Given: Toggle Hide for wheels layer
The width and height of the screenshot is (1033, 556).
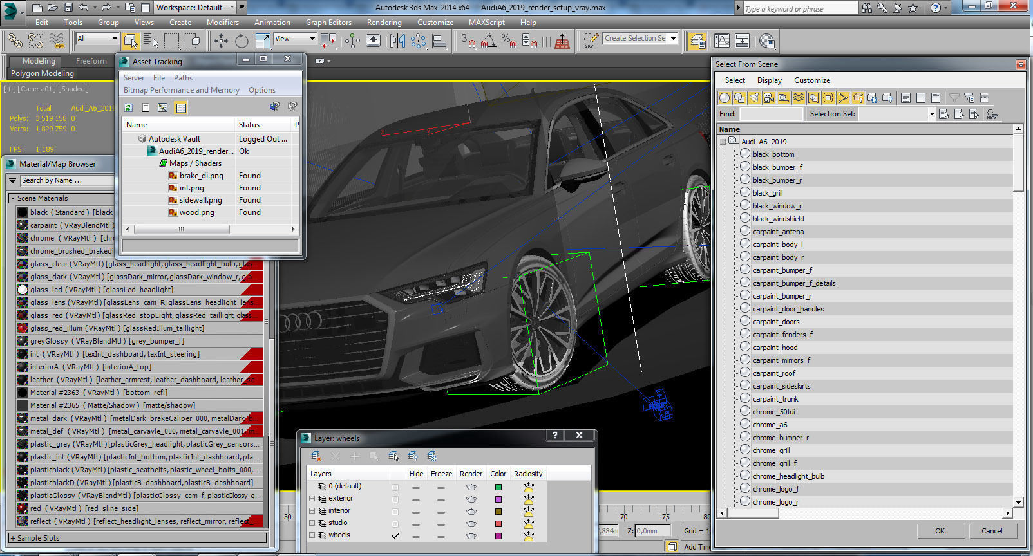Looking at the screenshot, I should [416, 535].
